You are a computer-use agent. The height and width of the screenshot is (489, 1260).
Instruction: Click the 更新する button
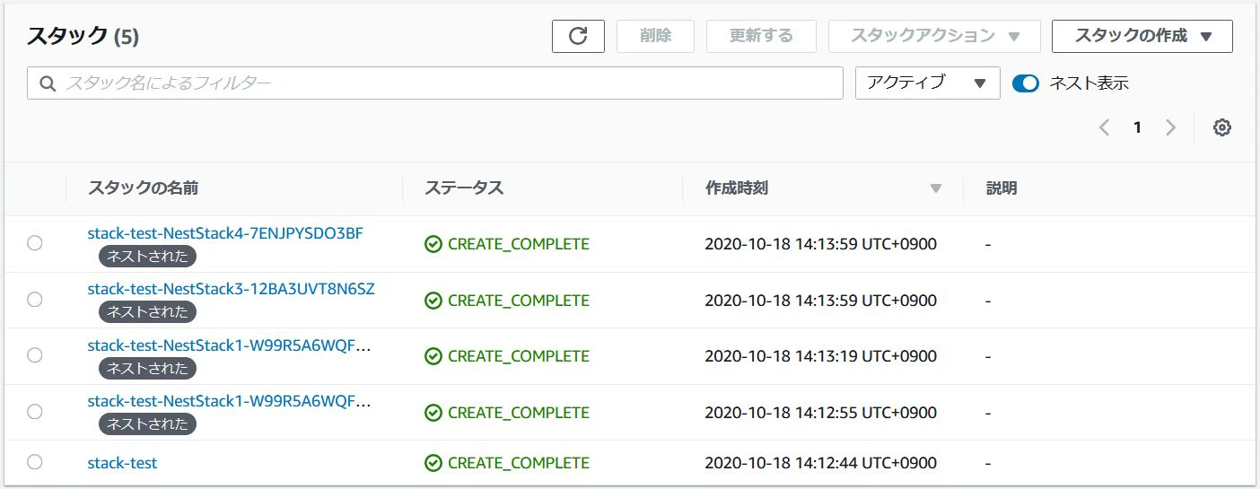coord(761,36)
